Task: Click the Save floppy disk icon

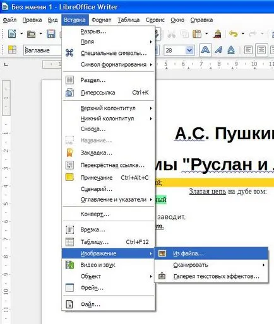Action: coord(51,34)
